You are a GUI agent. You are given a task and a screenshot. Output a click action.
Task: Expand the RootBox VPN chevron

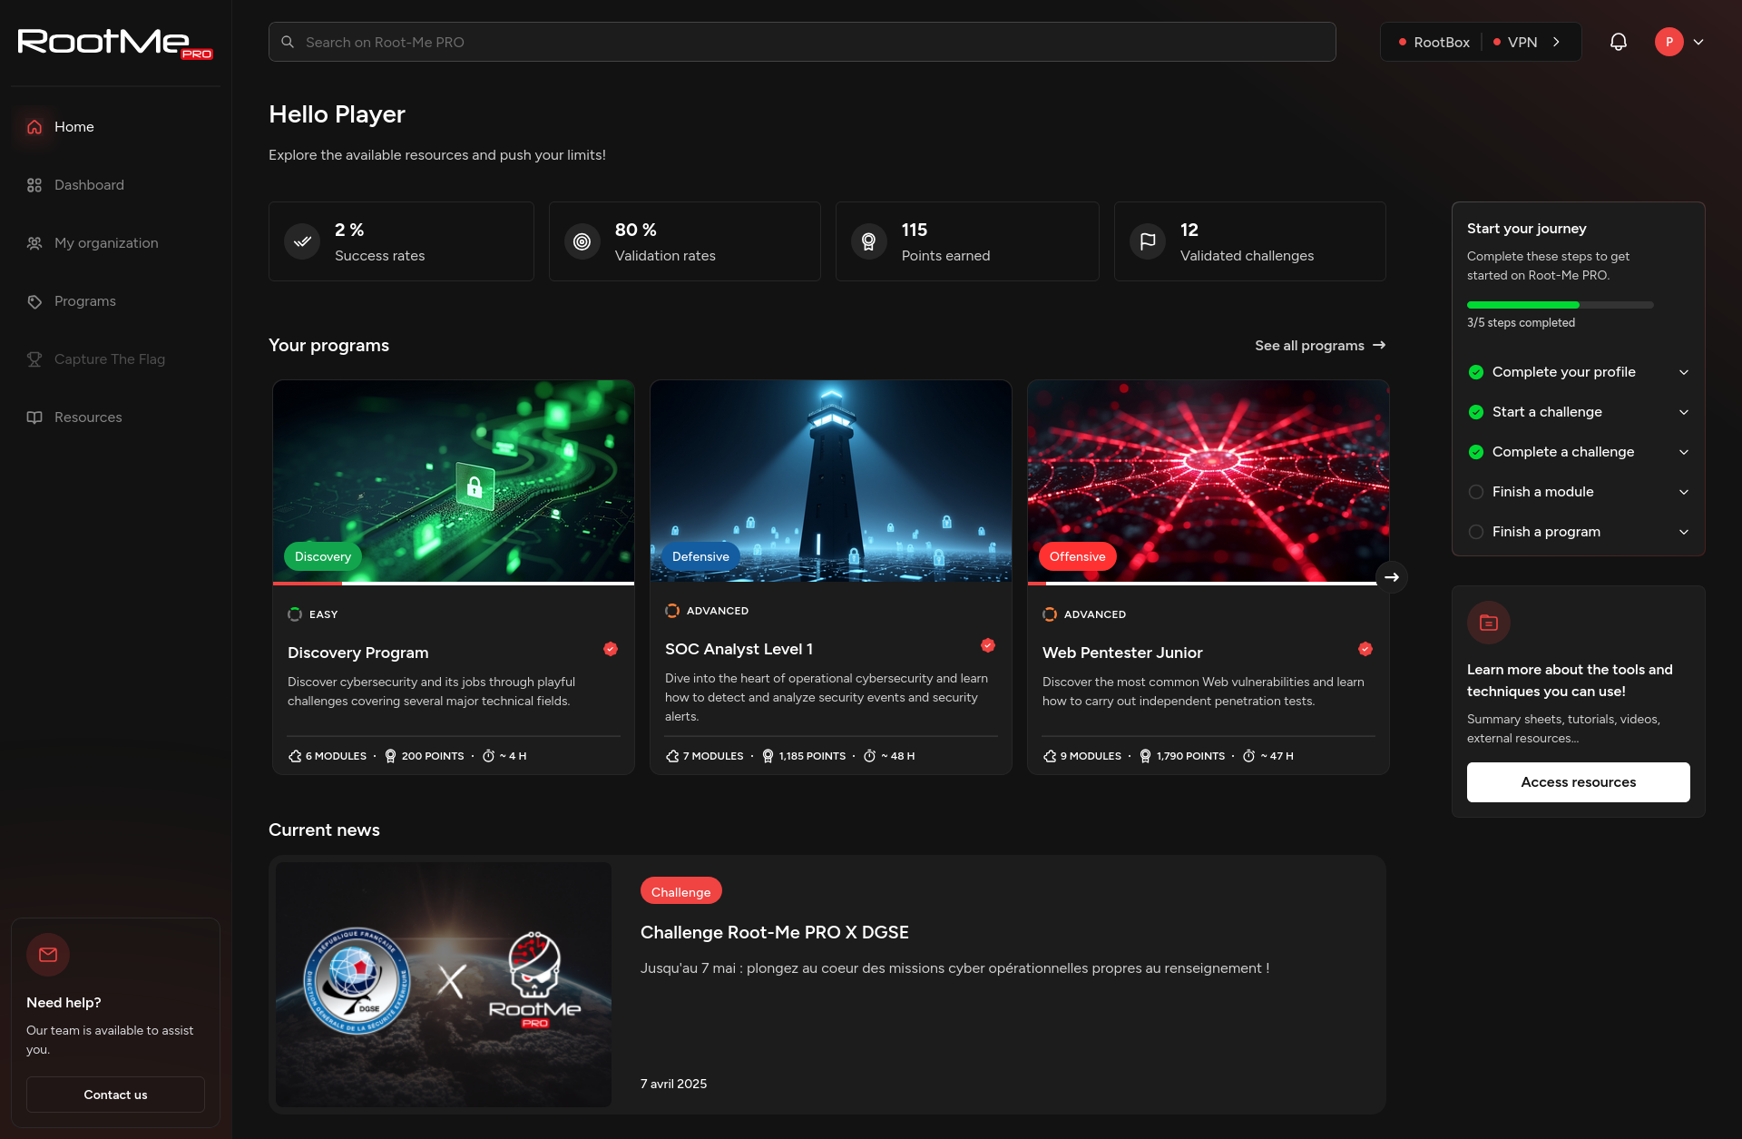click(x=1557, y=42)
